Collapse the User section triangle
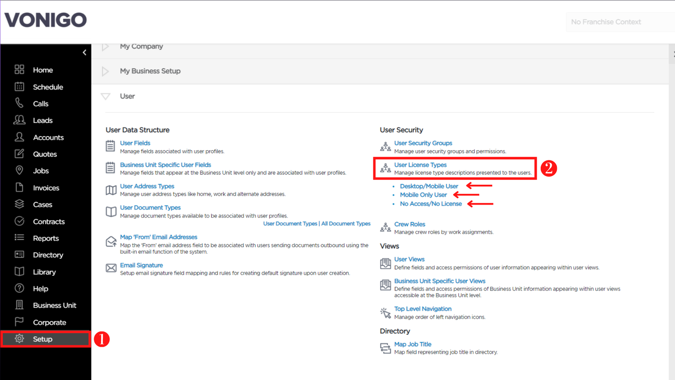This screenshot has width=675, height=380. 105,96
